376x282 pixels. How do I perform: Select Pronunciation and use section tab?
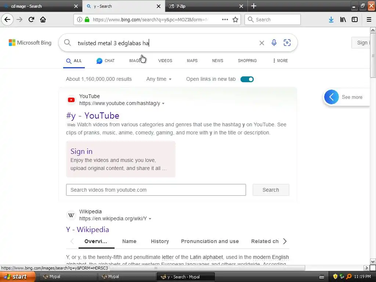(210, 241)
